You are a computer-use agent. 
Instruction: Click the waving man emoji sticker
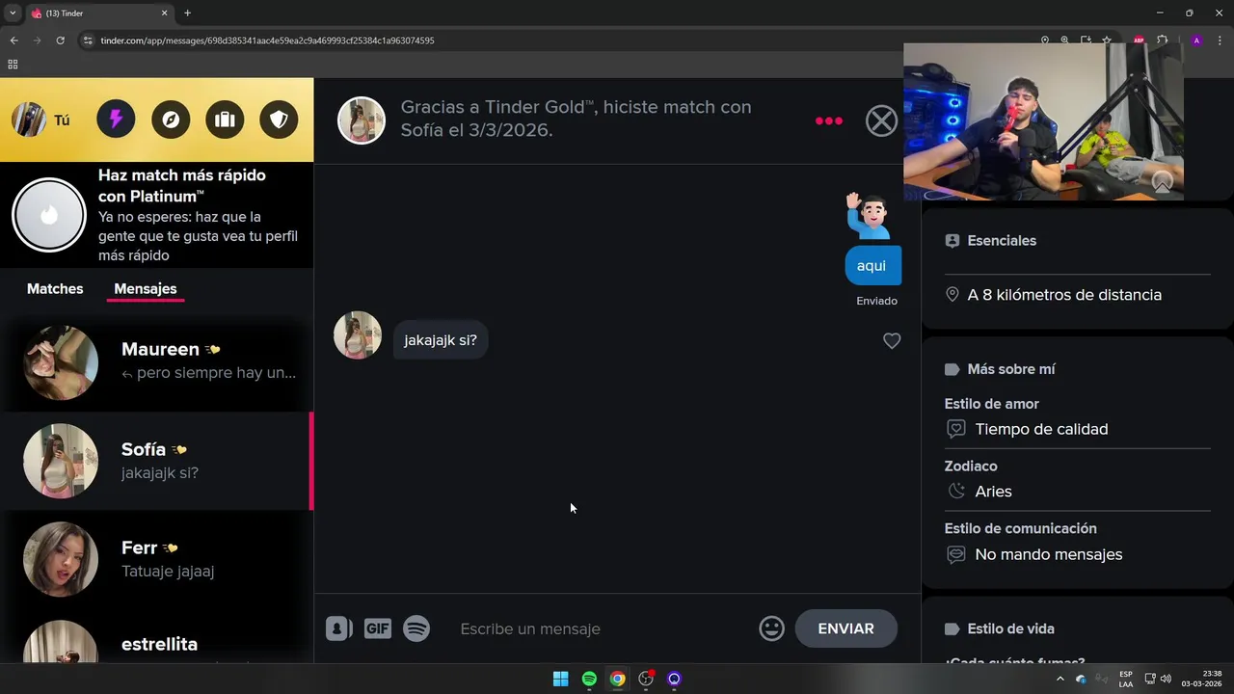(868, 216)
